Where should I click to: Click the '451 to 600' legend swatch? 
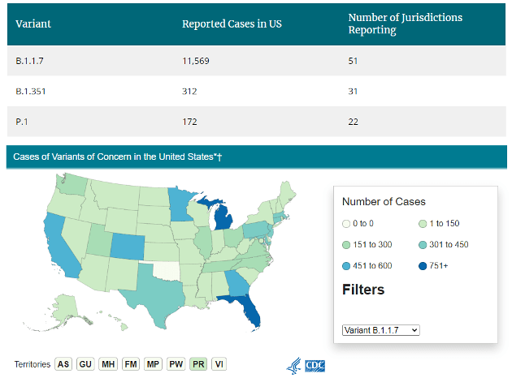point(347,265)
